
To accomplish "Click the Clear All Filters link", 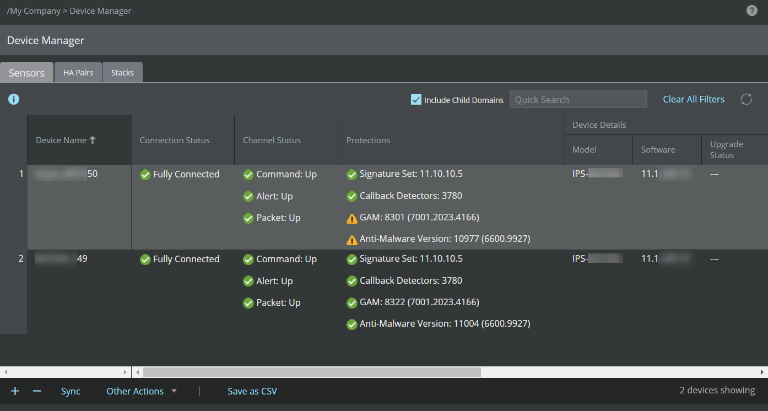I will click(x=694, y=99).
